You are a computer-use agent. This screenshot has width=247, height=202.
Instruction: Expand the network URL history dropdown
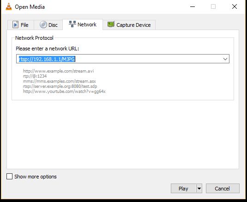click(x=225, y=59)
